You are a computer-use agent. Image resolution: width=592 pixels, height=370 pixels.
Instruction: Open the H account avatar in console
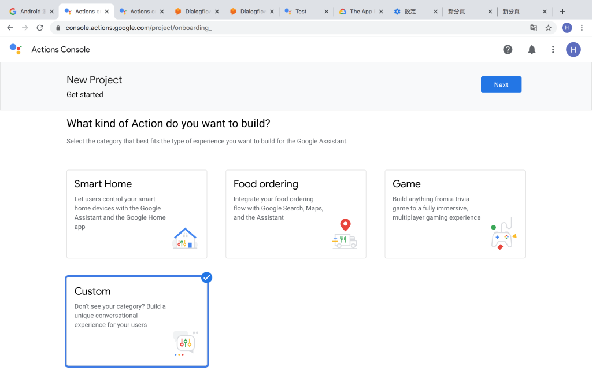coord(573,50)
